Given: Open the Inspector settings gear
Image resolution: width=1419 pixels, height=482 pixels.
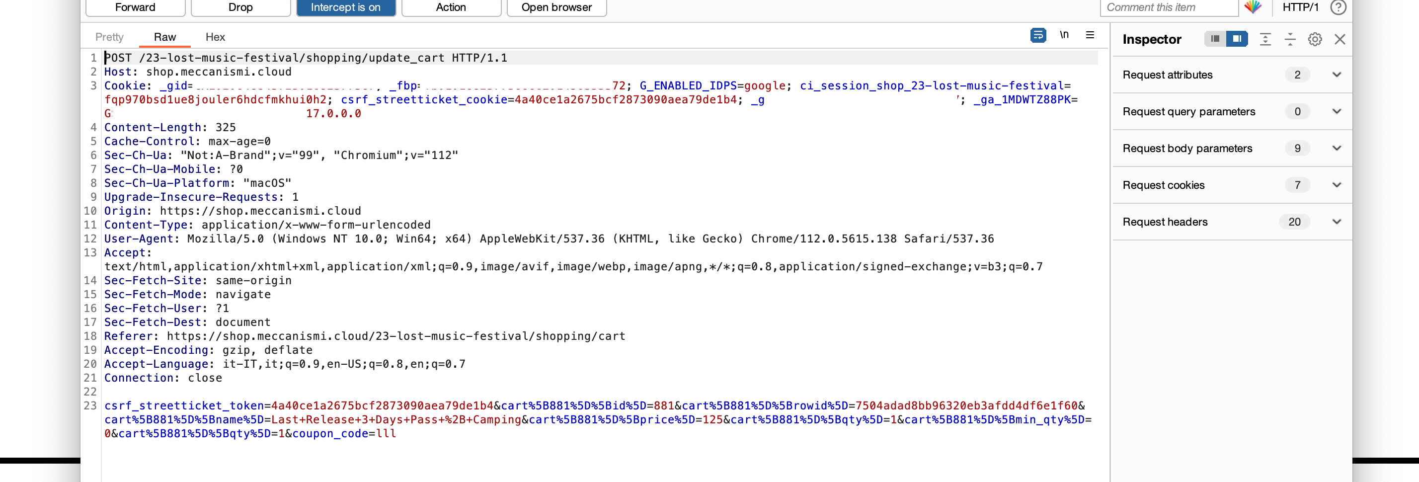Looking at the screenshot, I should (1315, 39).
